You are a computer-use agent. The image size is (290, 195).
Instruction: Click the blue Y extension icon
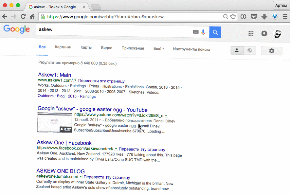click(x=275, y=17)
